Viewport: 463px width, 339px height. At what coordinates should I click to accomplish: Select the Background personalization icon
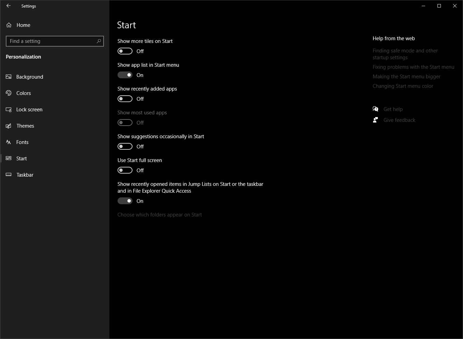click(x=9, y=77)
